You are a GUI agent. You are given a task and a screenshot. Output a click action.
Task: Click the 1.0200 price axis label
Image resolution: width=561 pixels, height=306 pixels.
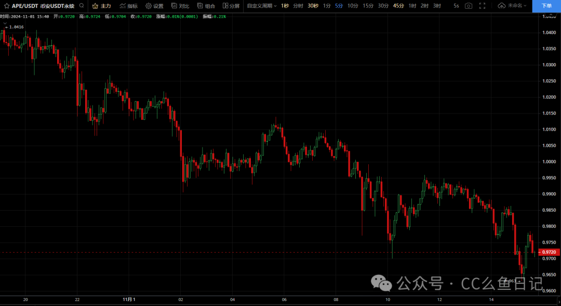point(549,97)
